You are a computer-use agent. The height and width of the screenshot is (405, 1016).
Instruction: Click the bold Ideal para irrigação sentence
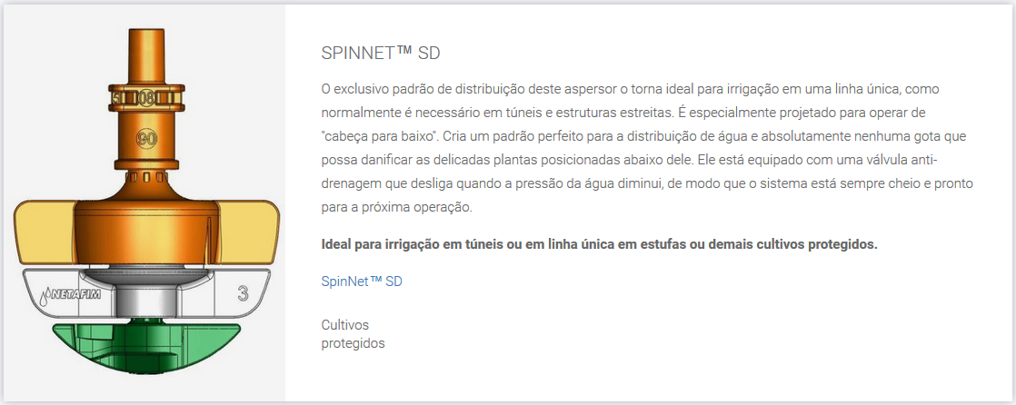click(x=600, y=245)
